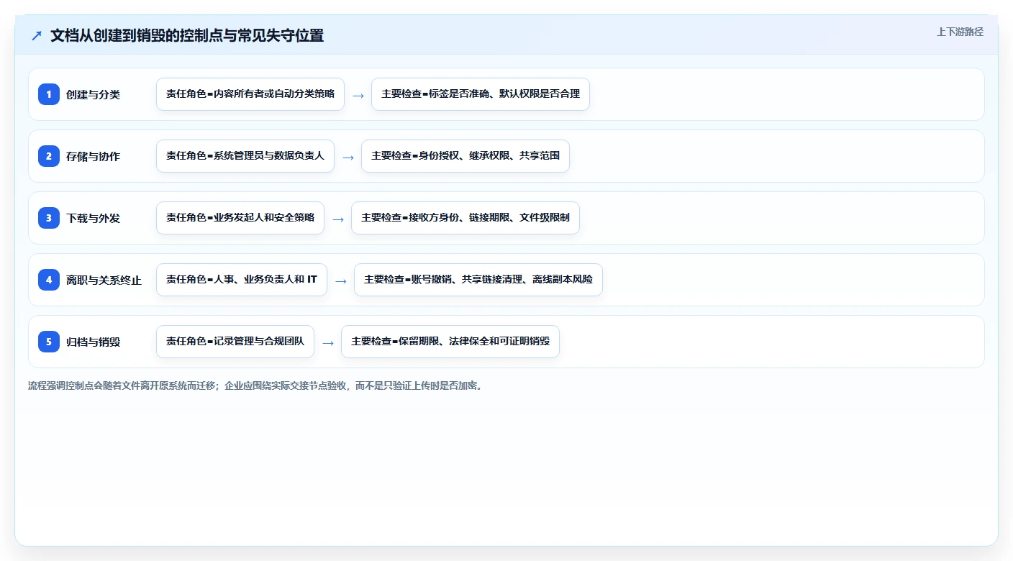This screenshot has height=561, width=1013.
Task: Open the 主要检查=接收方身份、链接期限、文件级限制 box
Action: click(465, 218)
